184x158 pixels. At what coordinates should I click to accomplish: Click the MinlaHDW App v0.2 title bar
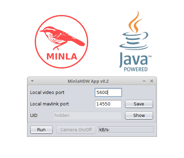[88, 81]
